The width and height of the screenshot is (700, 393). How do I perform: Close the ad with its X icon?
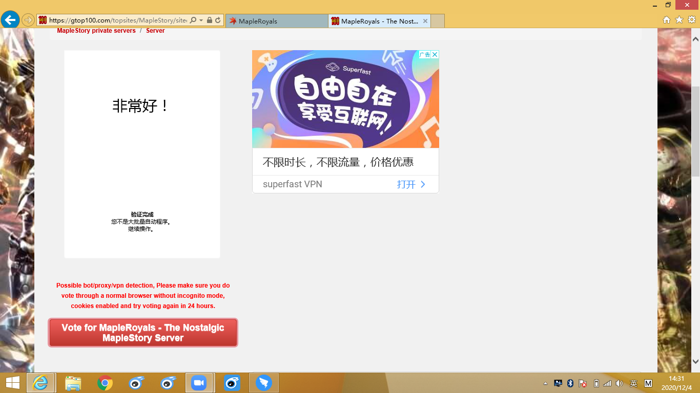[x=435, y=54]
